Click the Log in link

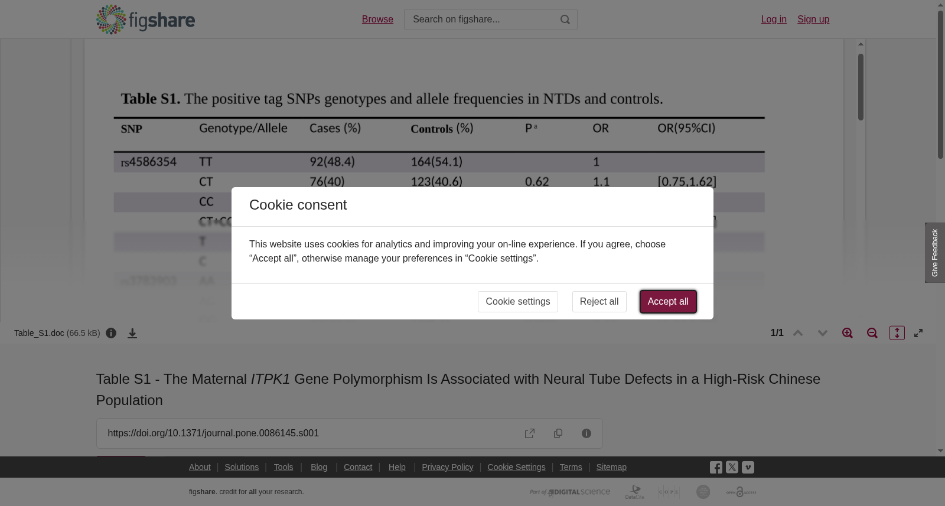point(774,19)
